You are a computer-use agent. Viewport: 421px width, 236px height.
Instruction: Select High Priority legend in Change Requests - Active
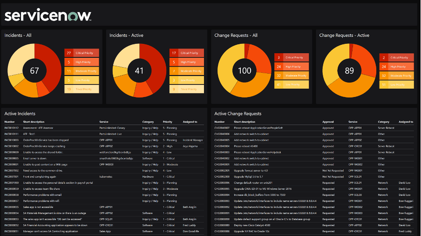click(397, 67)
